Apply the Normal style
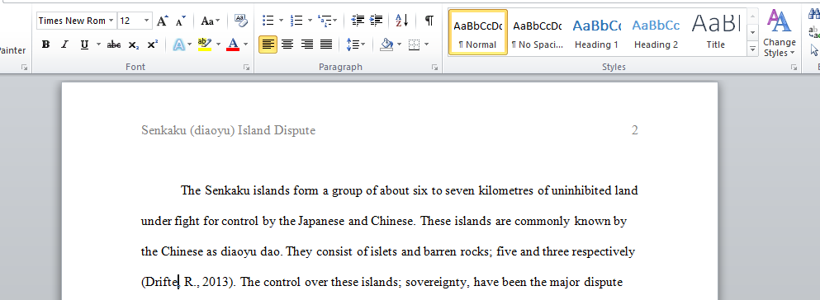The image size is (820, 300). pyautogui.click(x=477, y=32)
